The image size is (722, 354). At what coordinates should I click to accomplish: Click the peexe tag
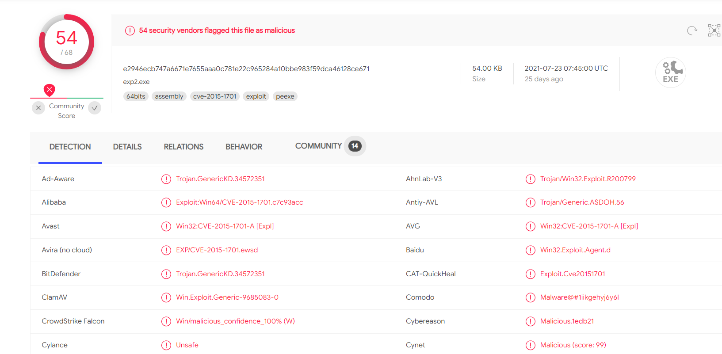[x=285, y=96]
